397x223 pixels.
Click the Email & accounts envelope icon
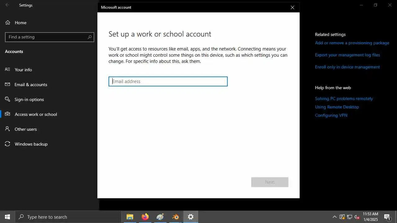[x=8, y=84]
